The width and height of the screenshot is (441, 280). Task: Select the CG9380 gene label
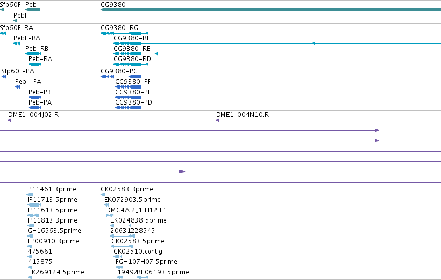pos(113,5)
